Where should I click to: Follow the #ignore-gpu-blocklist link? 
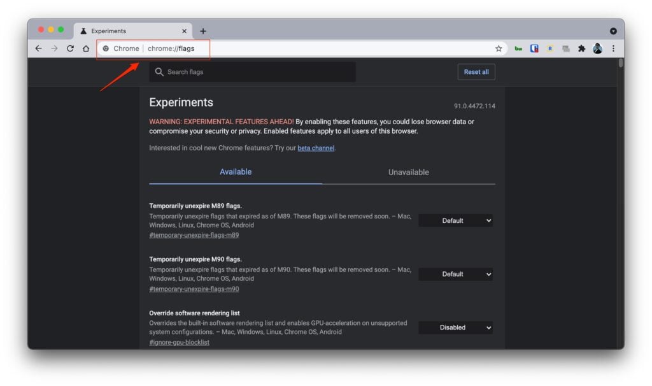[179, 342]
